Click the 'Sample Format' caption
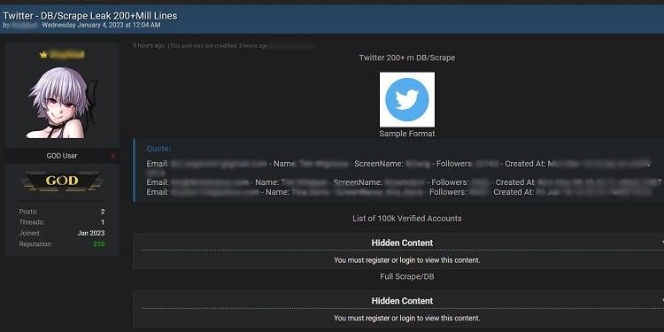 [x=407, y=134]
